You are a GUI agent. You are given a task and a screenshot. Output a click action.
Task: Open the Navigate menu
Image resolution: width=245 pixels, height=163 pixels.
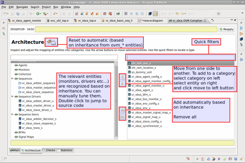(x=22, y=7)
